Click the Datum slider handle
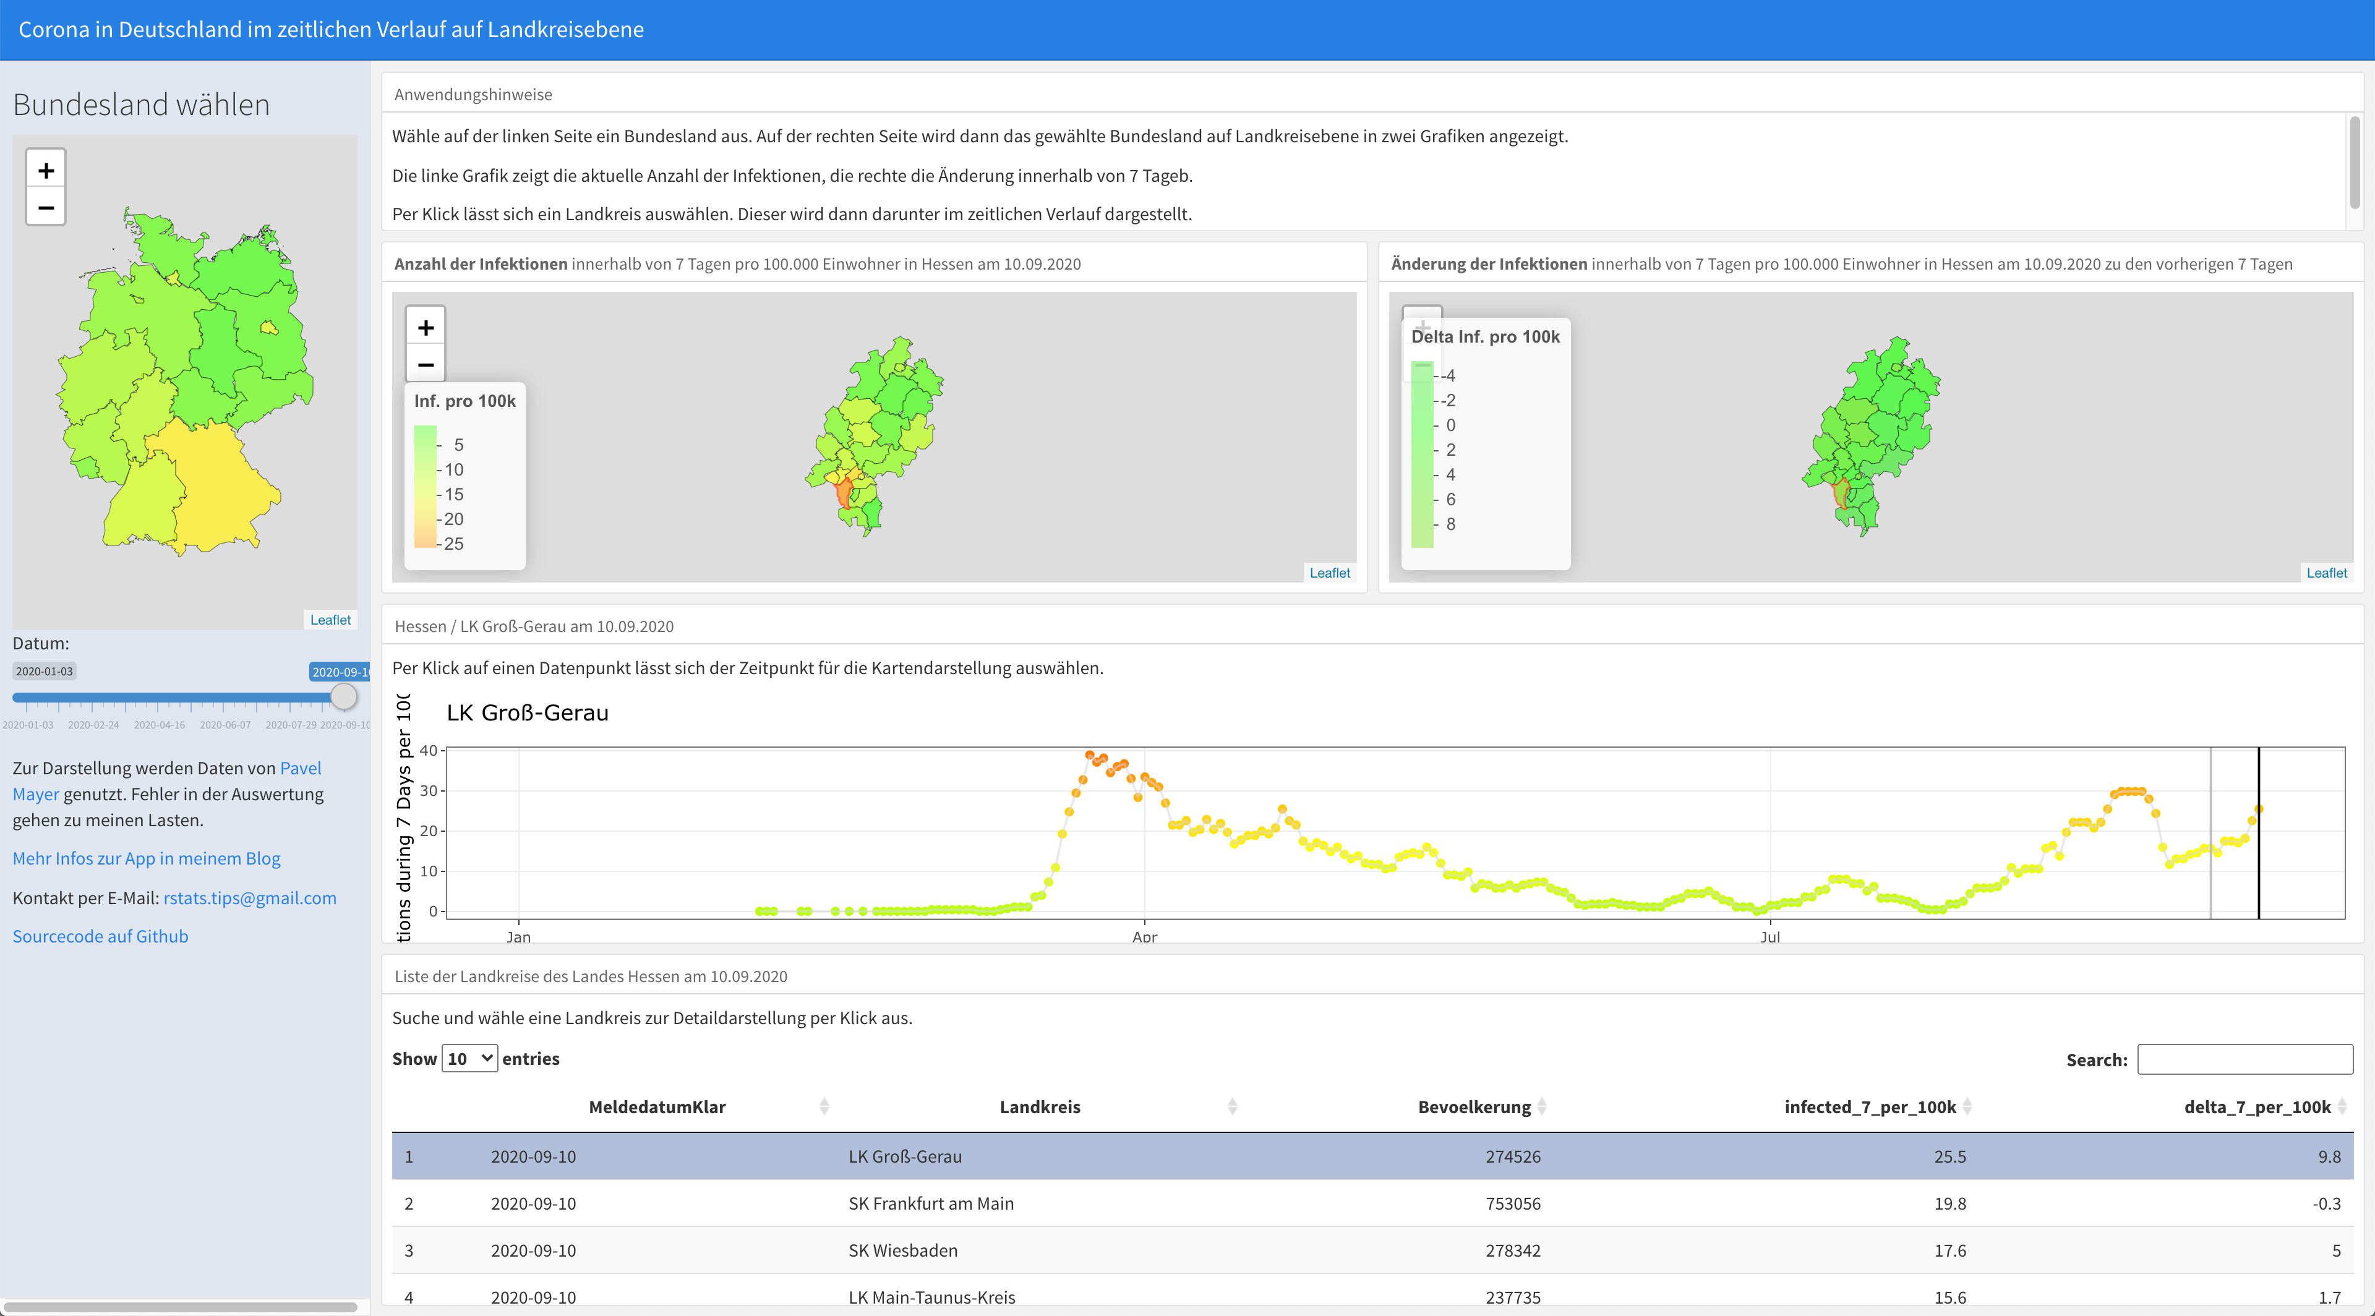Image resolution: width=2375 pixels, height=1316 pixels. 344,697
